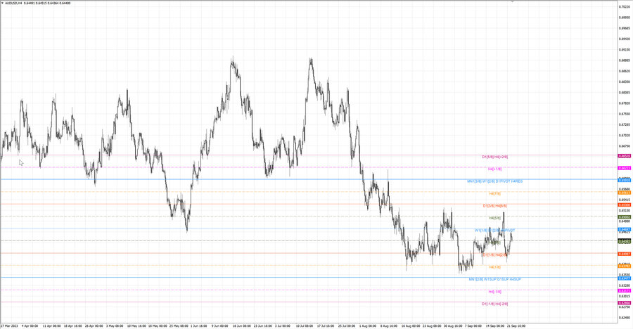Click the red-orange 0.64087 price tag

[625, 254]
